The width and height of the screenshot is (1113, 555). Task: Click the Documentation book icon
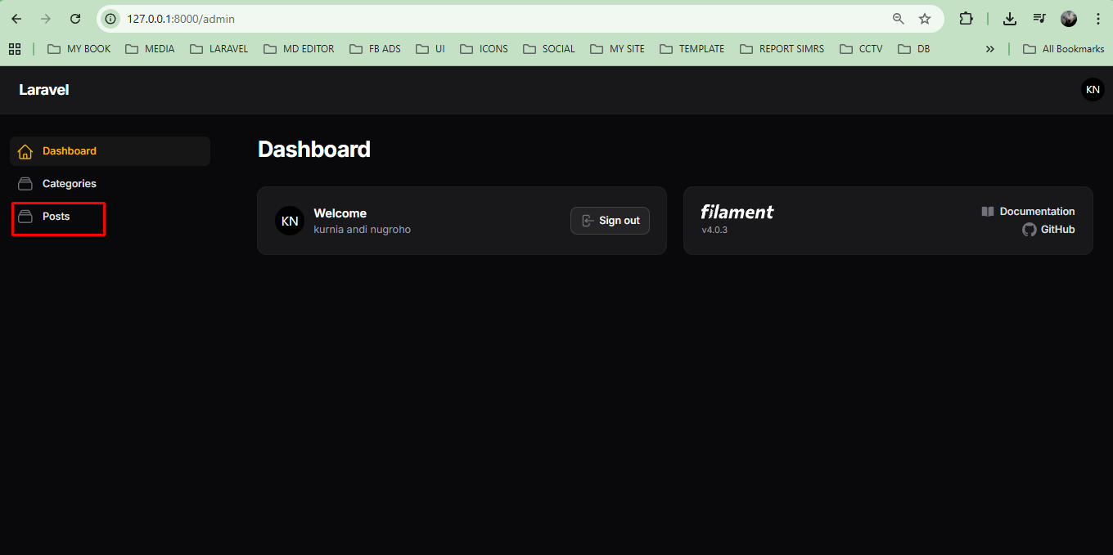pos(988,212)
